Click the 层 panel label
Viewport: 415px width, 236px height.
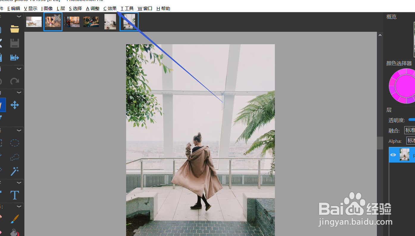[x=389, y=110]
